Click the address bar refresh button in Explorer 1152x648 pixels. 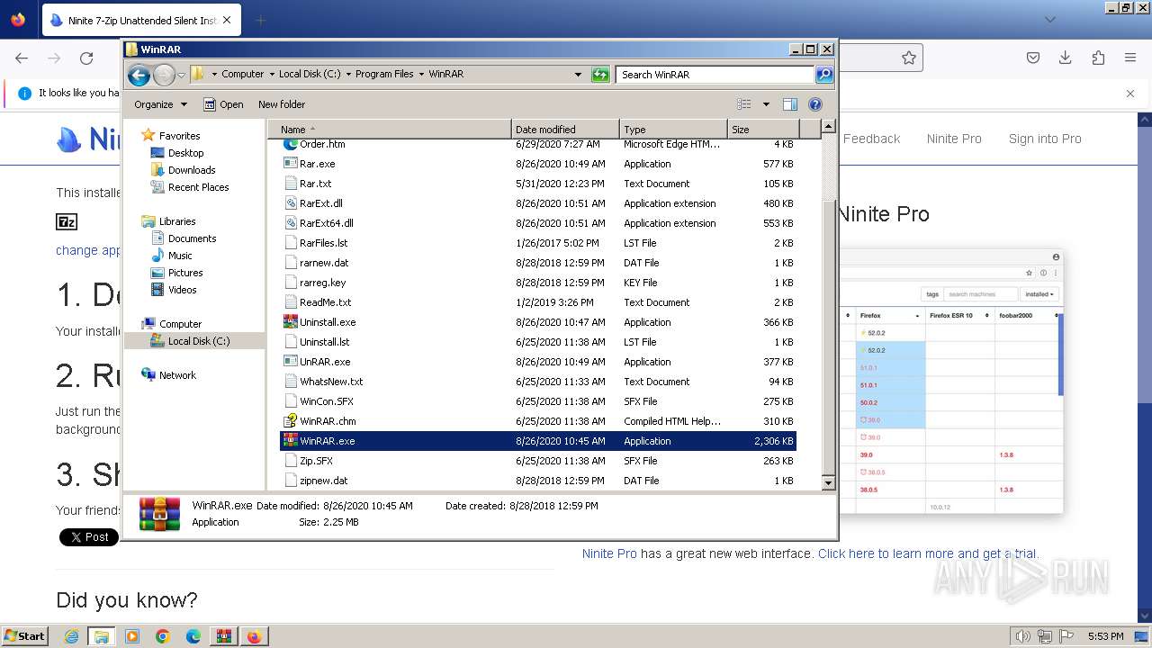[x=600, y=75]
